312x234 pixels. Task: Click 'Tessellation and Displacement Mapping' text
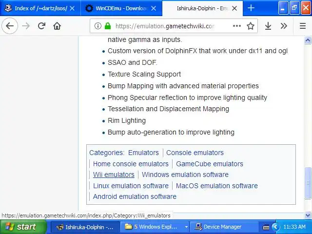click(168, 109)
